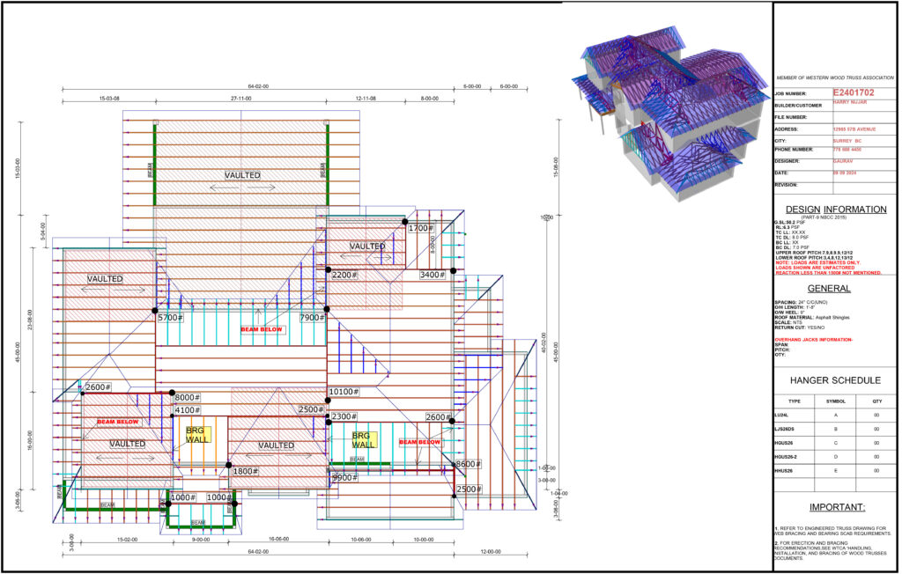The width and height of the screenshot is (902, 574).
Task: Click the 8600# load label
Action: coord(469,464)
